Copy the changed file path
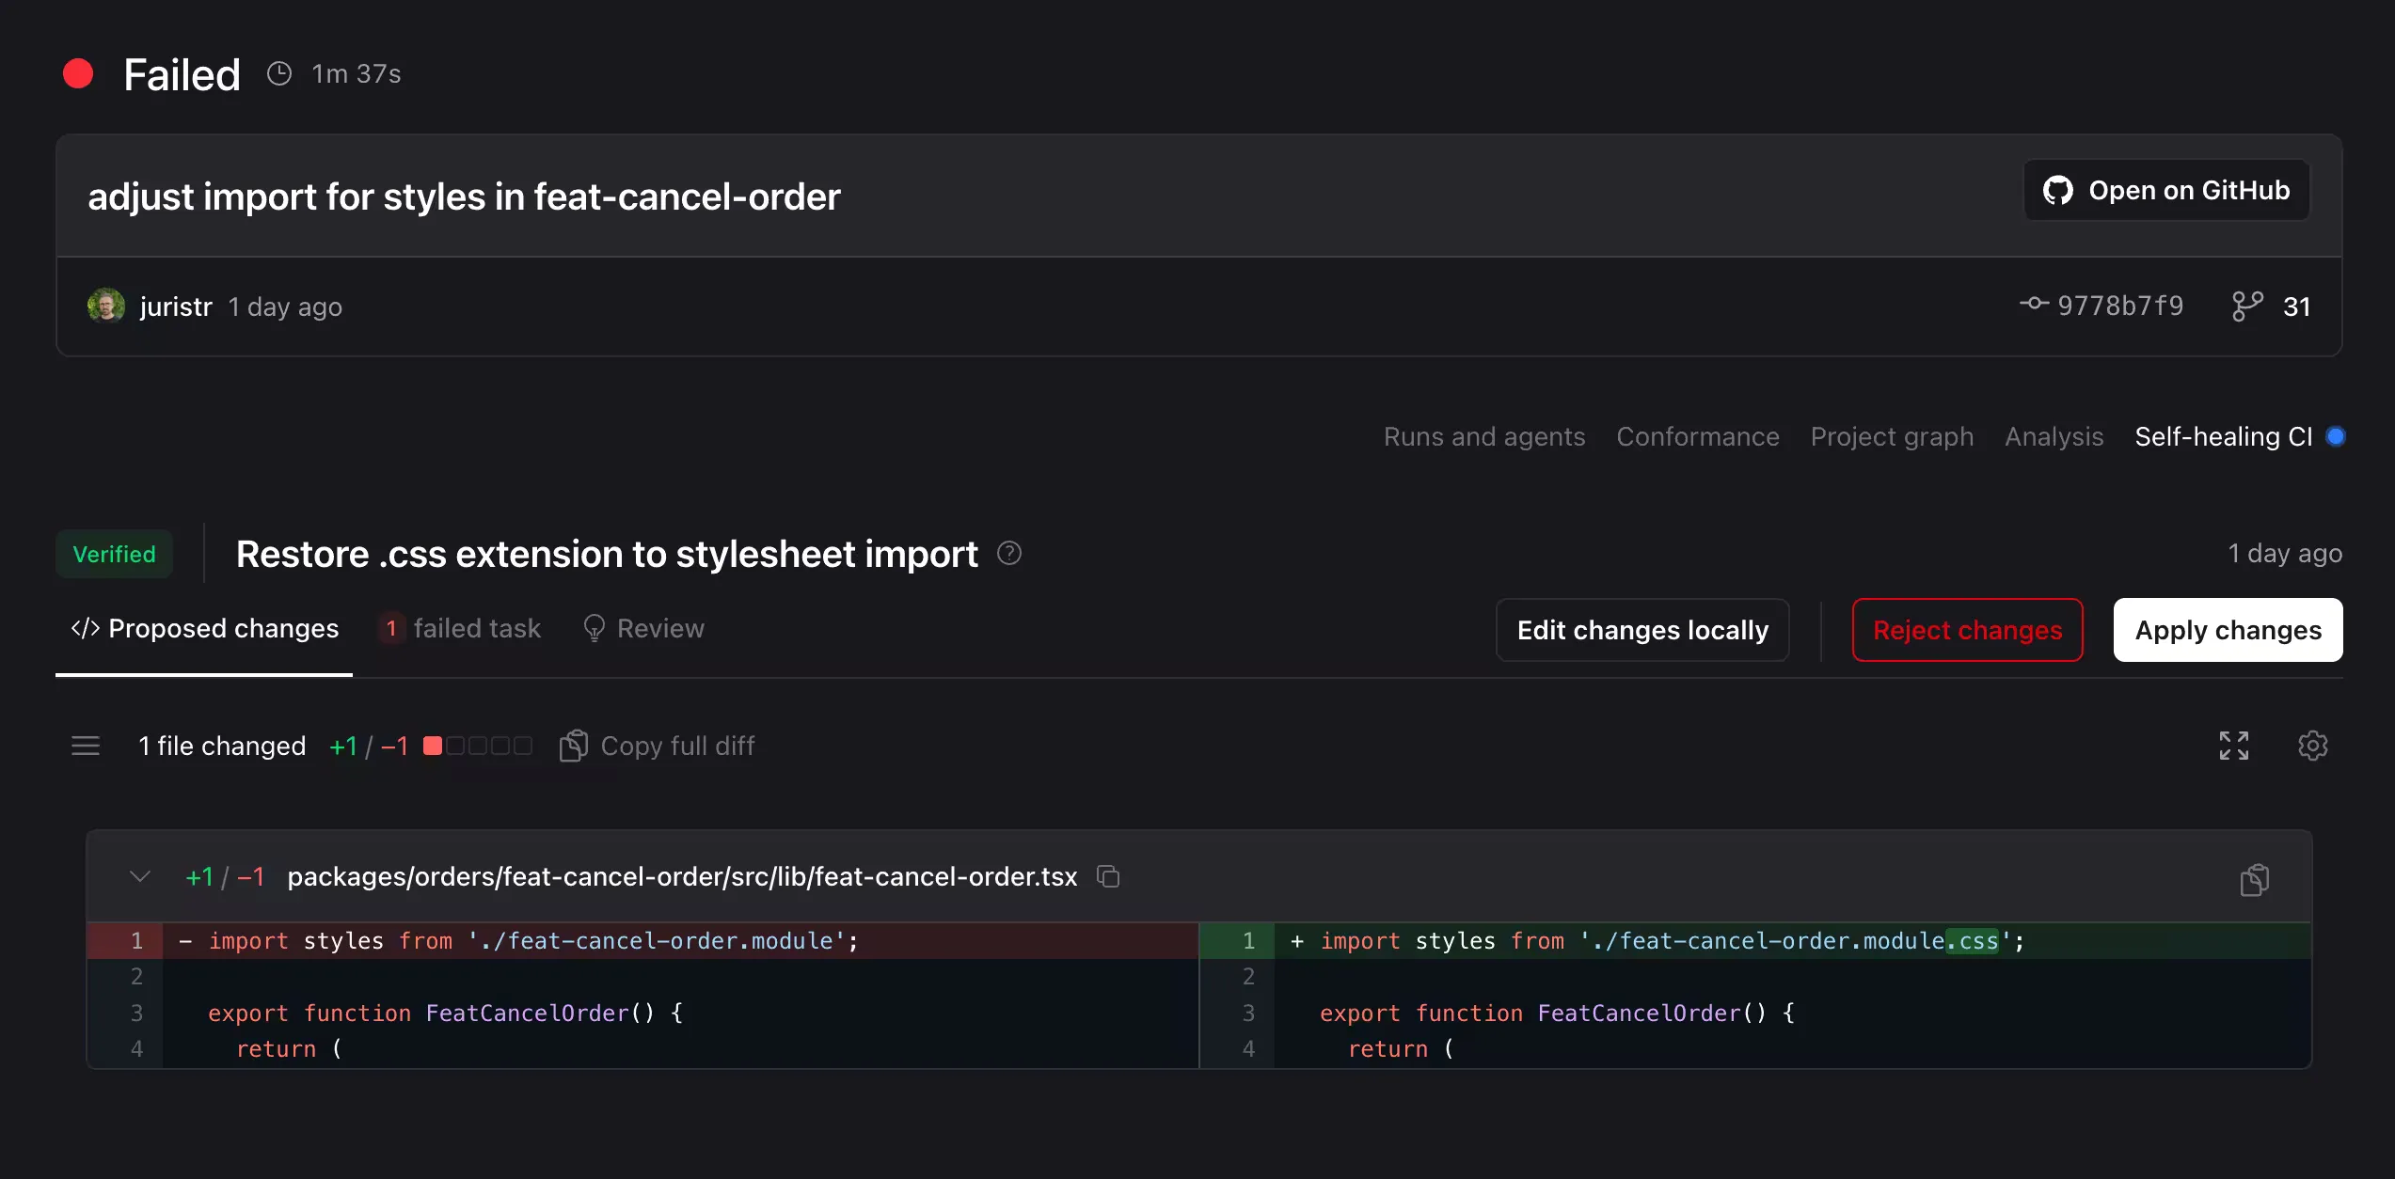The height and width of the screenshot is (1179, 2395). click(1108, 876)
